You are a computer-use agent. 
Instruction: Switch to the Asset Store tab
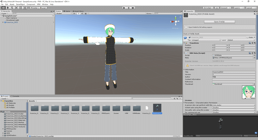[x=78, y=11]
